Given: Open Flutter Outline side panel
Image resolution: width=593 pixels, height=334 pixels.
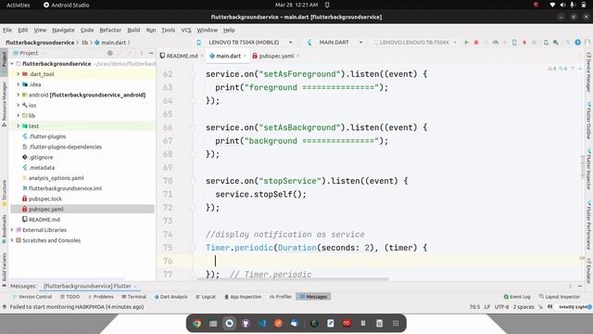Looking at the screenshot, I should click(x=589, y=121).
